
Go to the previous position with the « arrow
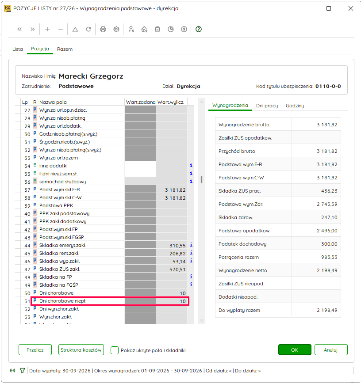point(19,29)
